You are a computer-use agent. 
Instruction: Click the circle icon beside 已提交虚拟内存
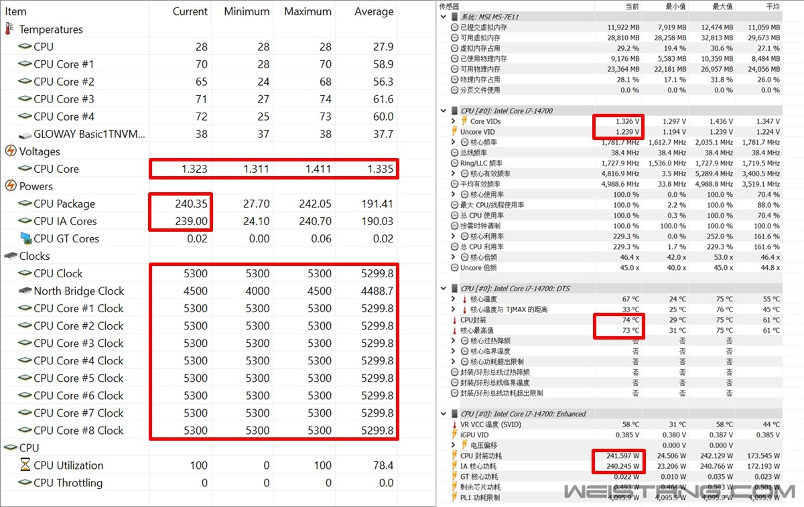click(454, 27)
